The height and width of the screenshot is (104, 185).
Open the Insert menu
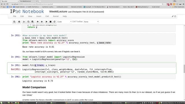point(39,16)
